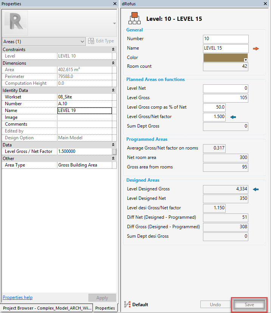Open the Areas (1) selector dropdown
Image resolution: width=271 pixels, height=313 pixels.
coord(82,41)
